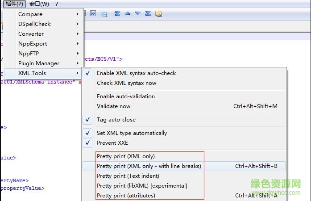
Task: Click the jump-to-last toolbar icon
Action: click(148, 13)
